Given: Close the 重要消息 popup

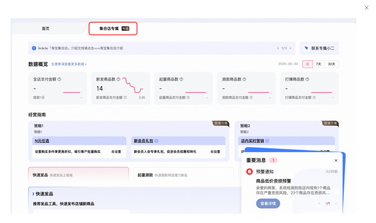Looking at the screenshot, I should click(336, 160).
